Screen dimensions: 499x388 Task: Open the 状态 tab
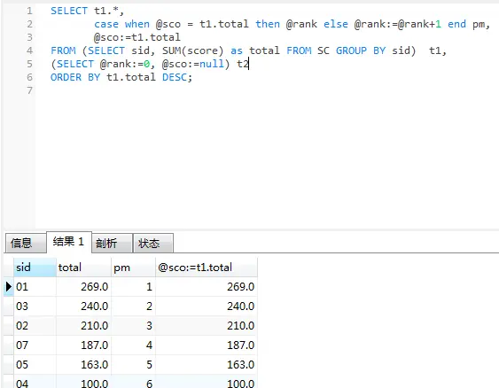153,244
